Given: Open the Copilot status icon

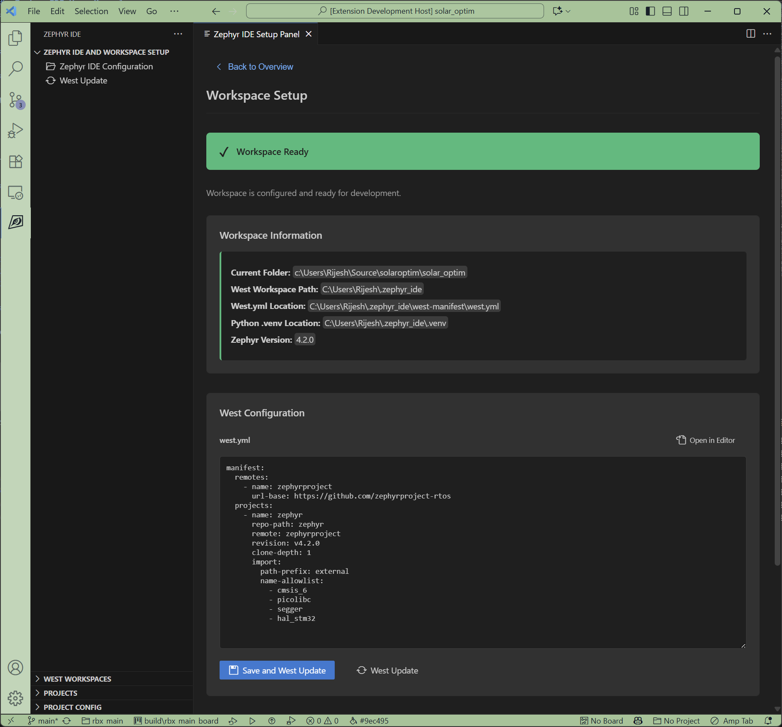Looking at the screenshot, I should point(638,721).
